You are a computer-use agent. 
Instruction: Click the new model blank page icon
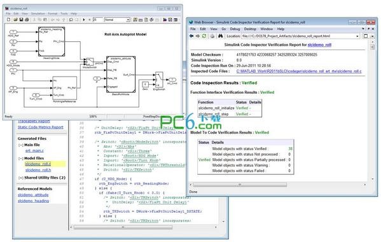(9, 20)
